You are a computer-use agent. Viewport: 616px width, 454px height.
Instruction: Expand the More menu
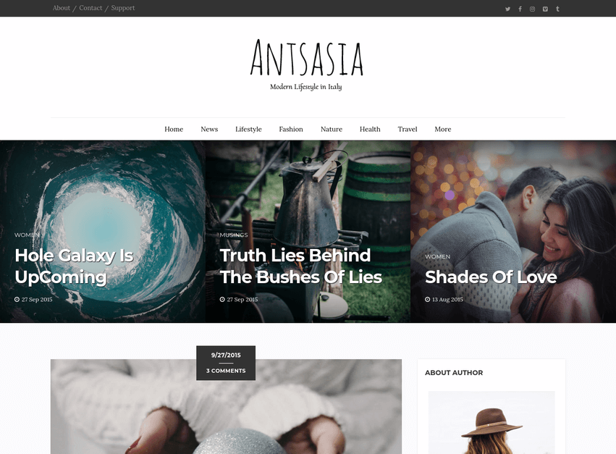[x=443, y=129]
